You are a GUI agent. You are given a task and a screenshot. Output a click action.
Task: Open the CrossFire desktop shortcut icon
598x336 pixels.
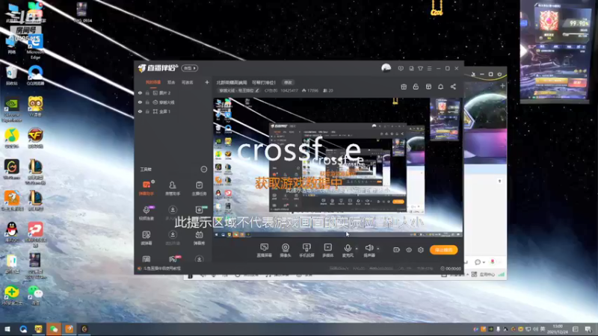coord(35,138)
